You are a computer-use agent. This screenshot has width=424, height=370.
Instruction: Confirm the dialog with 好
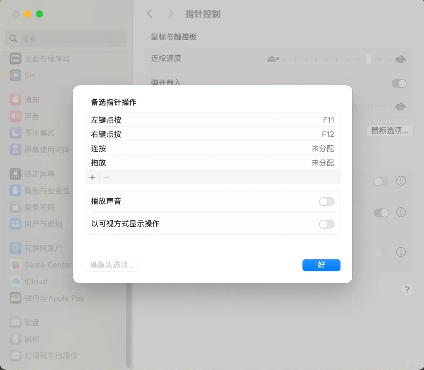click(x=321, y=265)
